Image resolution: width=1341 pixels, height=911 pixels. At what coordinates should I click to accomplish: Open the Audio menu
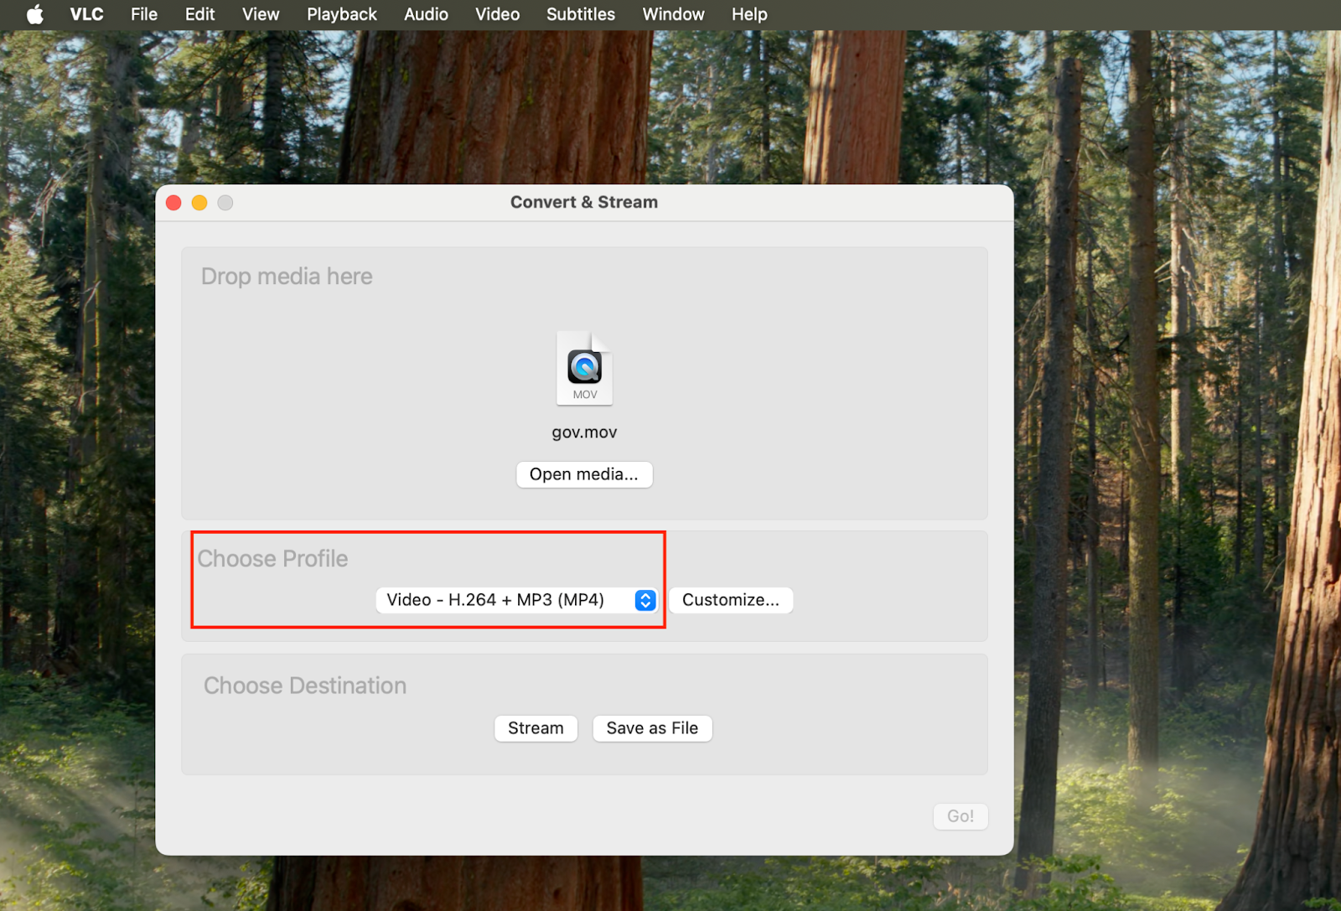426,14
